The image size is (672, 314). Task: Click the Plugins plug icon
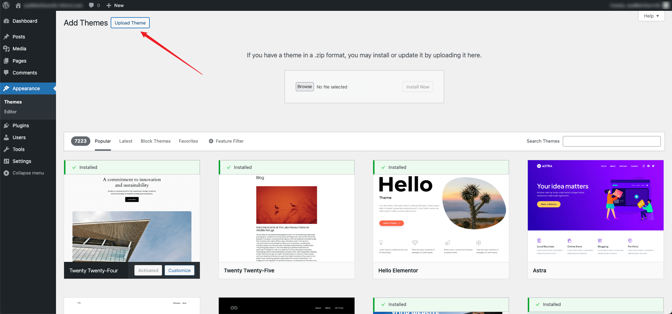(6, 126)
